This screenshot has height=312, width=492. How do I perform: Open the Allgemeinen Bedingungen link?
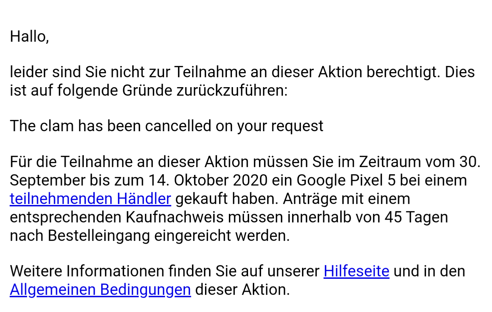pyautogui.click(x=100, y=290)
